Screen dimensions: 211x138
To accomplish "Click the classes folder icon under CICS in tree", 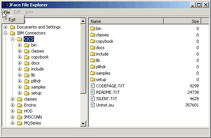I will pyautogui.click(x=27, y=51).
